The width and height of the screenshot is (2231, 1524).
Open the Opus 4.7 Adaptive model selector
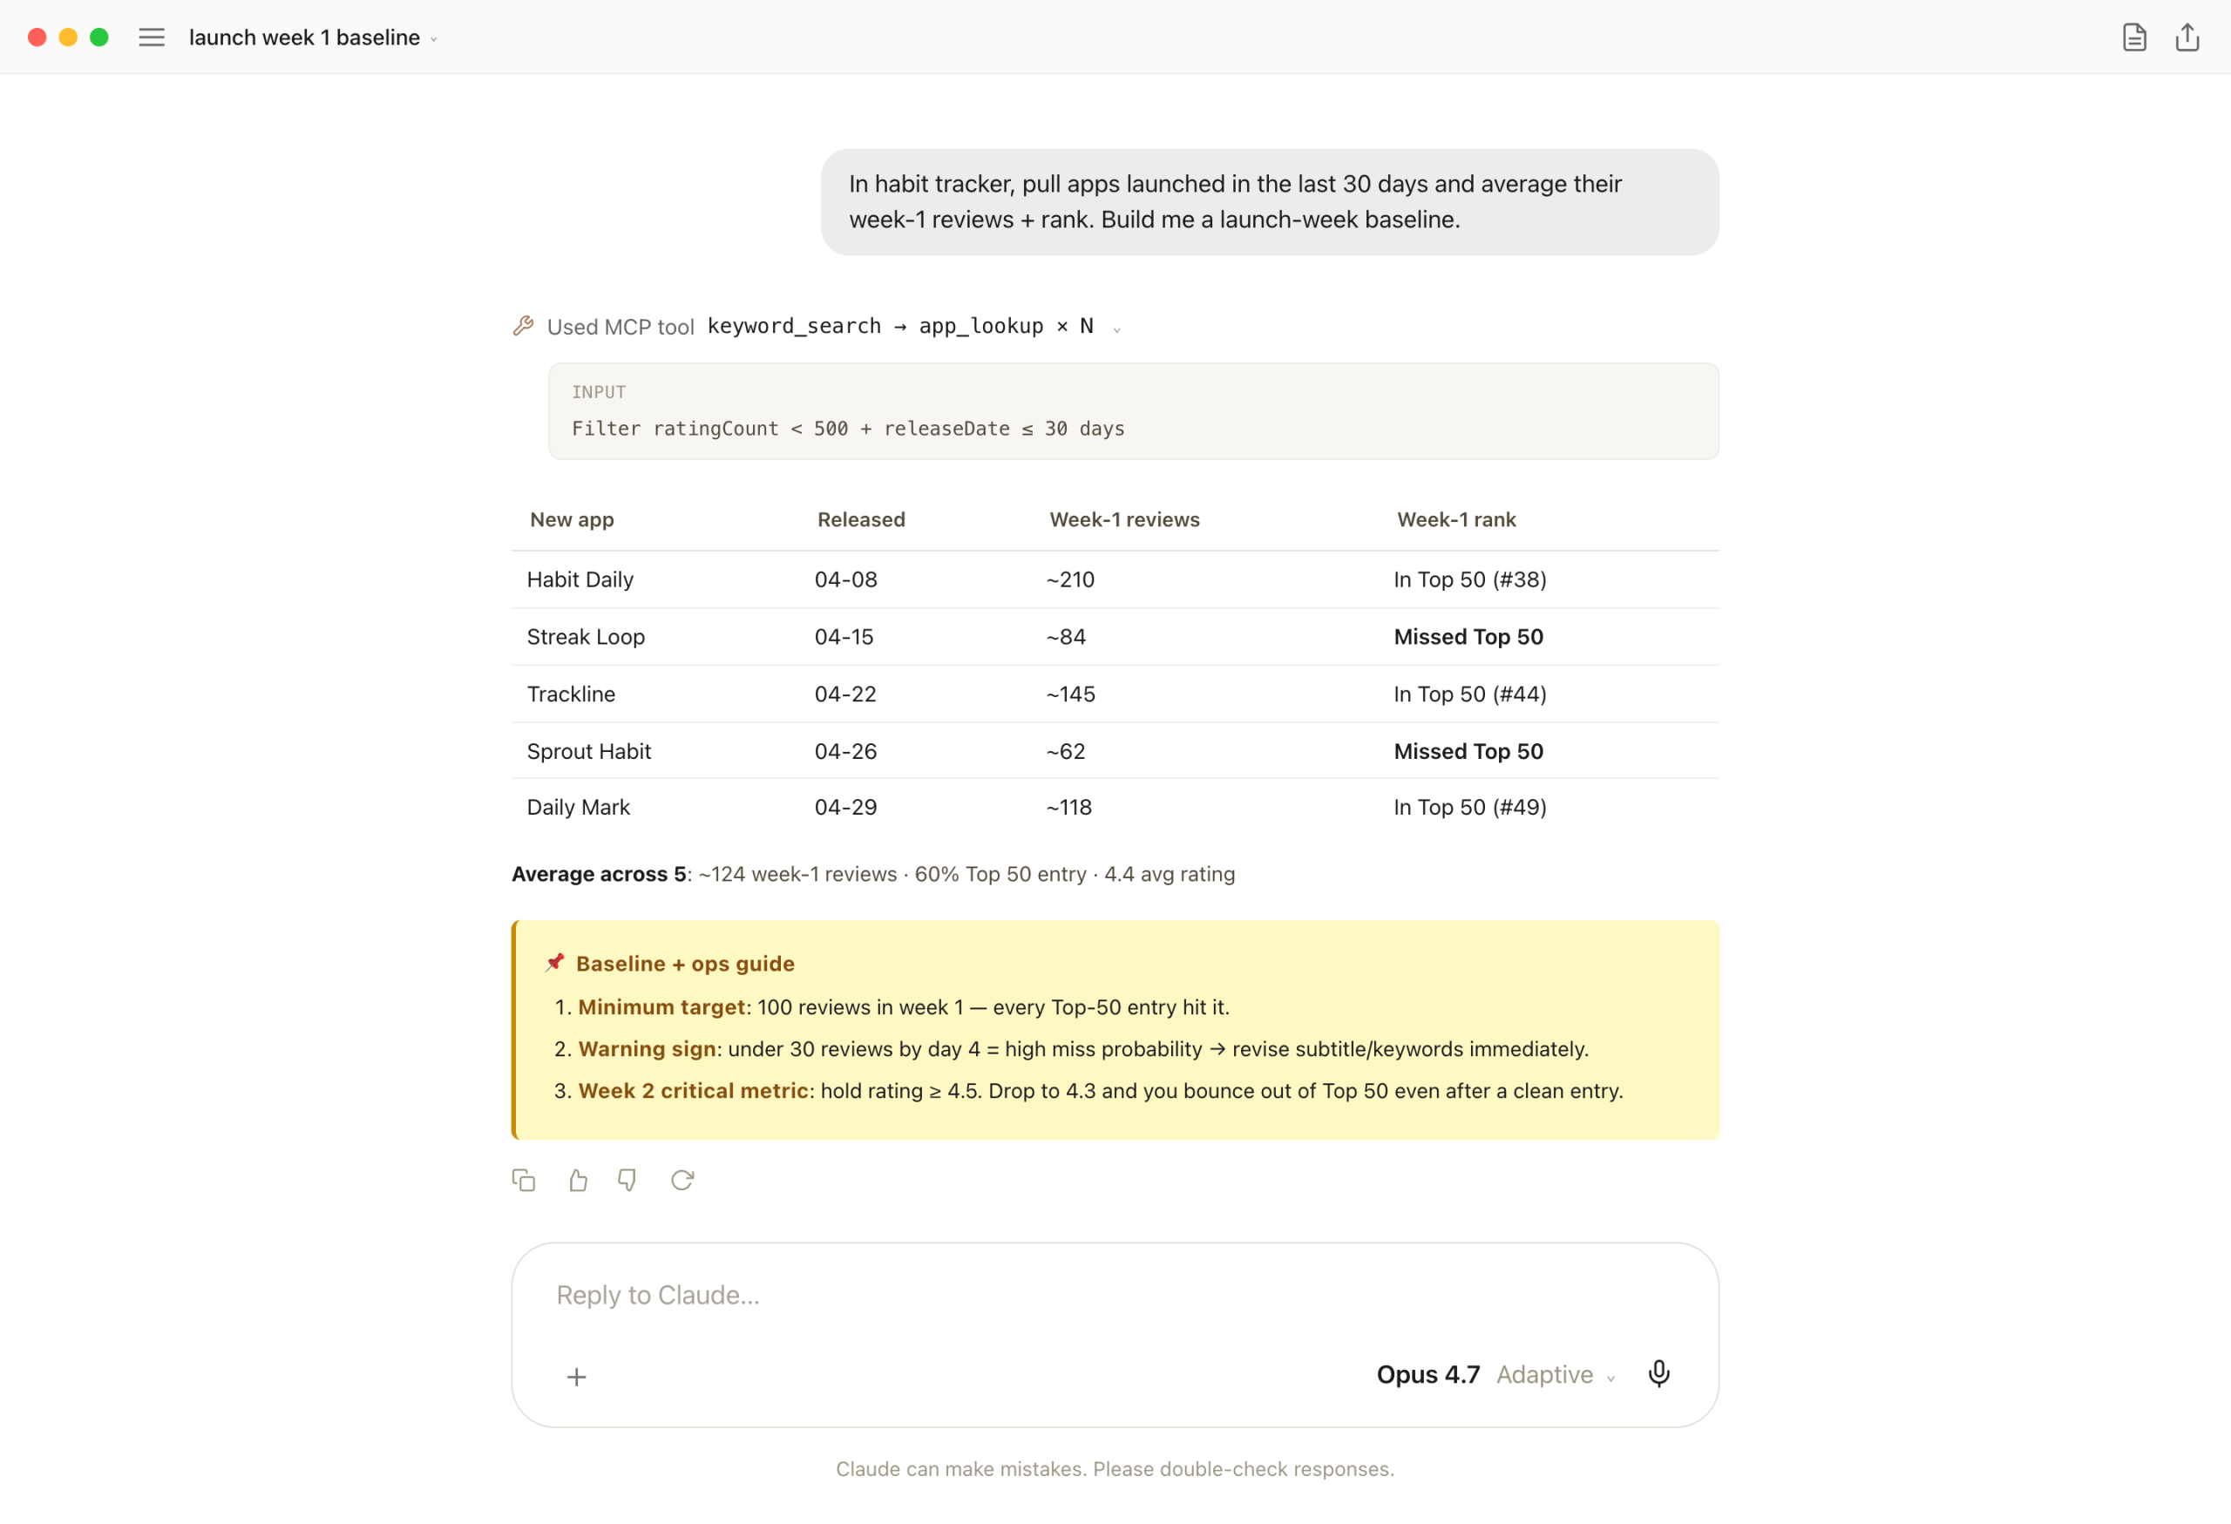pyautogui.click(x=1495, y=1374)
